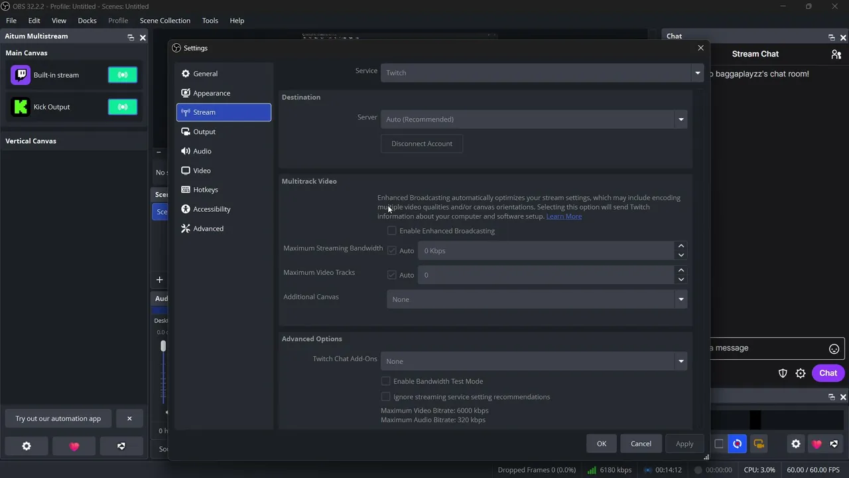Viewport: 849px width, 478px height.
Task: Click the Disconnect Account button
Action: click(422, 143)
